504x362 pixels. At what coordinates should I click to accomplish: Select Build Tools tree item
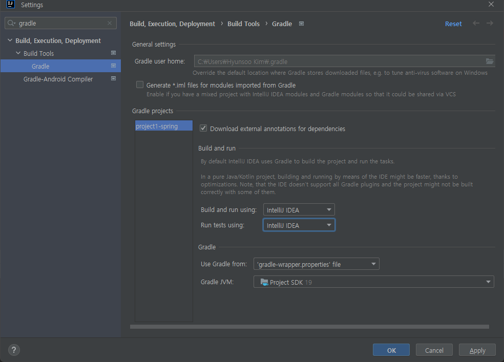click(61, 53)
